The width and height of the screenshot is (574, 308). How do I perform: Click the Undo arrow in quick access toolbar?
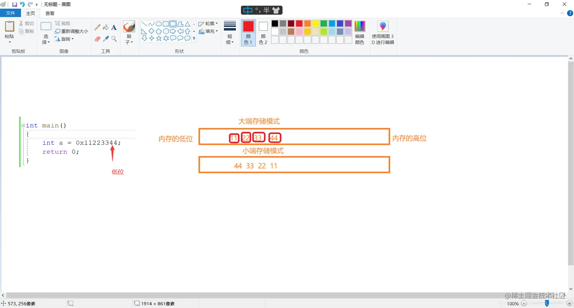pos(22,4)
